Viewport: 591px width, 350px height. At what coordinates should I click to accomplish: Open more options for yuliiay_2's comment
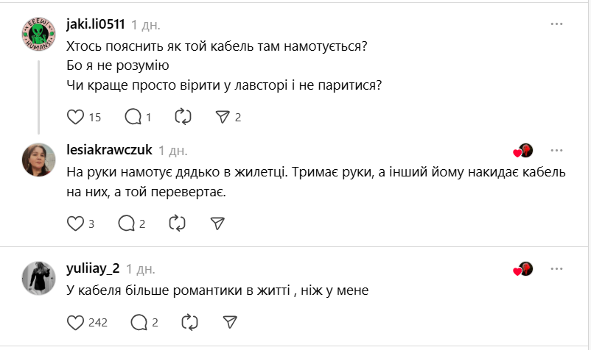tap(557, 268)
